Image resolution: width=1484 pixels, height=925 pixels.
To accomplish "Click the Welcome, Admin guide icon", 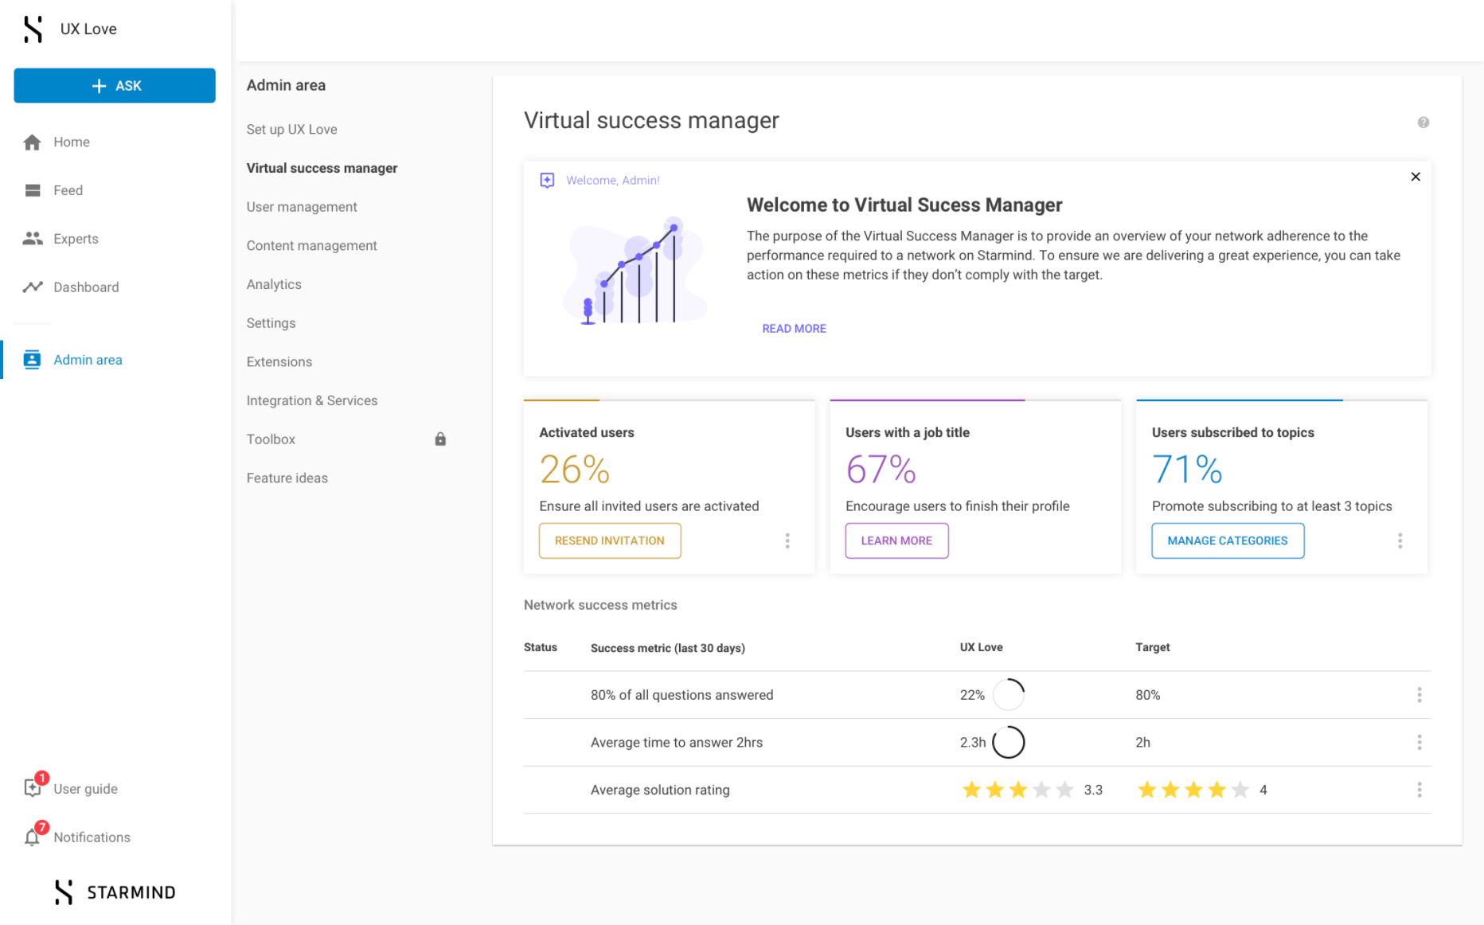I will (x=548, y=181).
